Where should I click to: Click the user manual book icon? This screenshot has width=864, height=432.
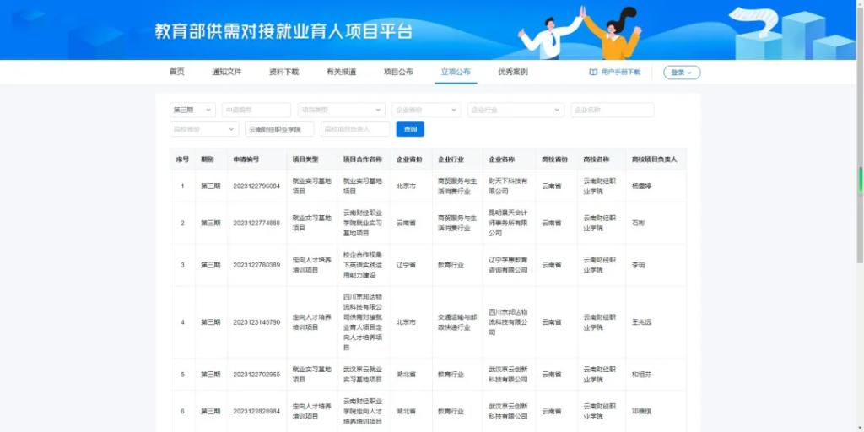593,73
